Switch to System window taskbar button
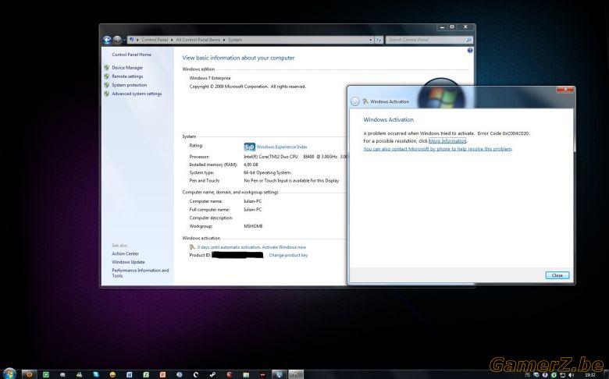Viewport: 609px width, 379px height. (279, 374)
